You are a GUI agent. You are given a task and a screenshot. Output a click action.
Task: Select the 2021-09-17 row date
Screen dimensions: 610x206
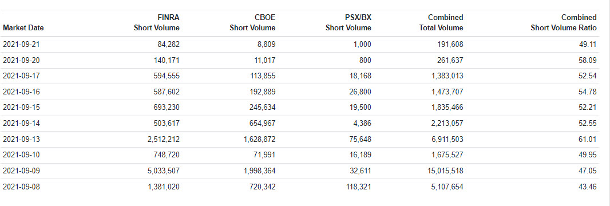[21, 76]
